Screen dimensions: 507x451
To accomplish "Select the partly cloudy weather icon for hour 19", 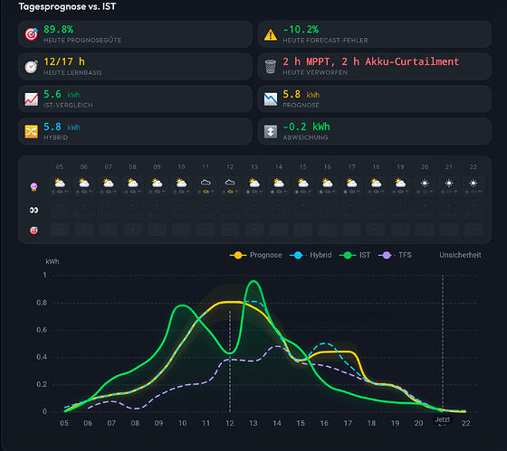I will [400, 183].
